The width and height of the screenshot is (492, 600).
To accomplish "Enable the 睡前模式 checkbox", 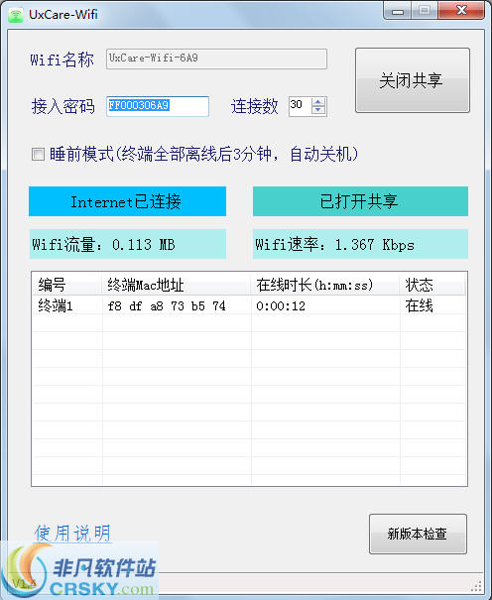I will click(38, 154).
